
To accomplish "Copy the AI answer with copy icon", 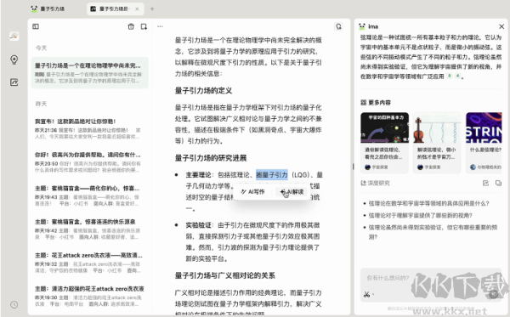I will (498, 183).
